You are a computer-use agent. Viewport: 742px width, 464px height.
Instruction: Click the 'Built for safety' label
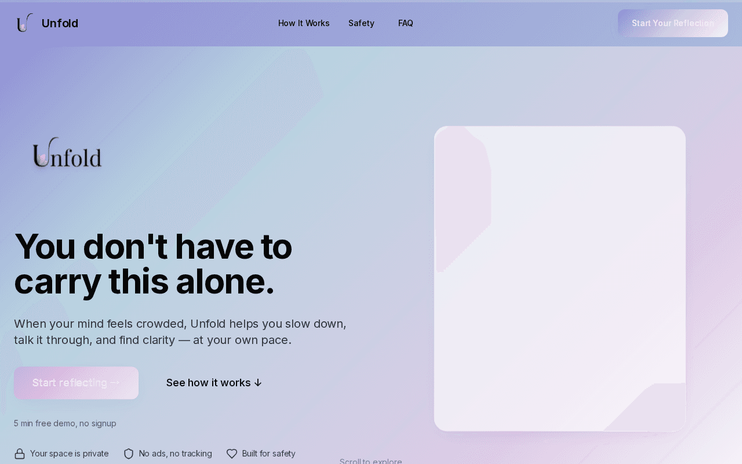tap(269, 454)
